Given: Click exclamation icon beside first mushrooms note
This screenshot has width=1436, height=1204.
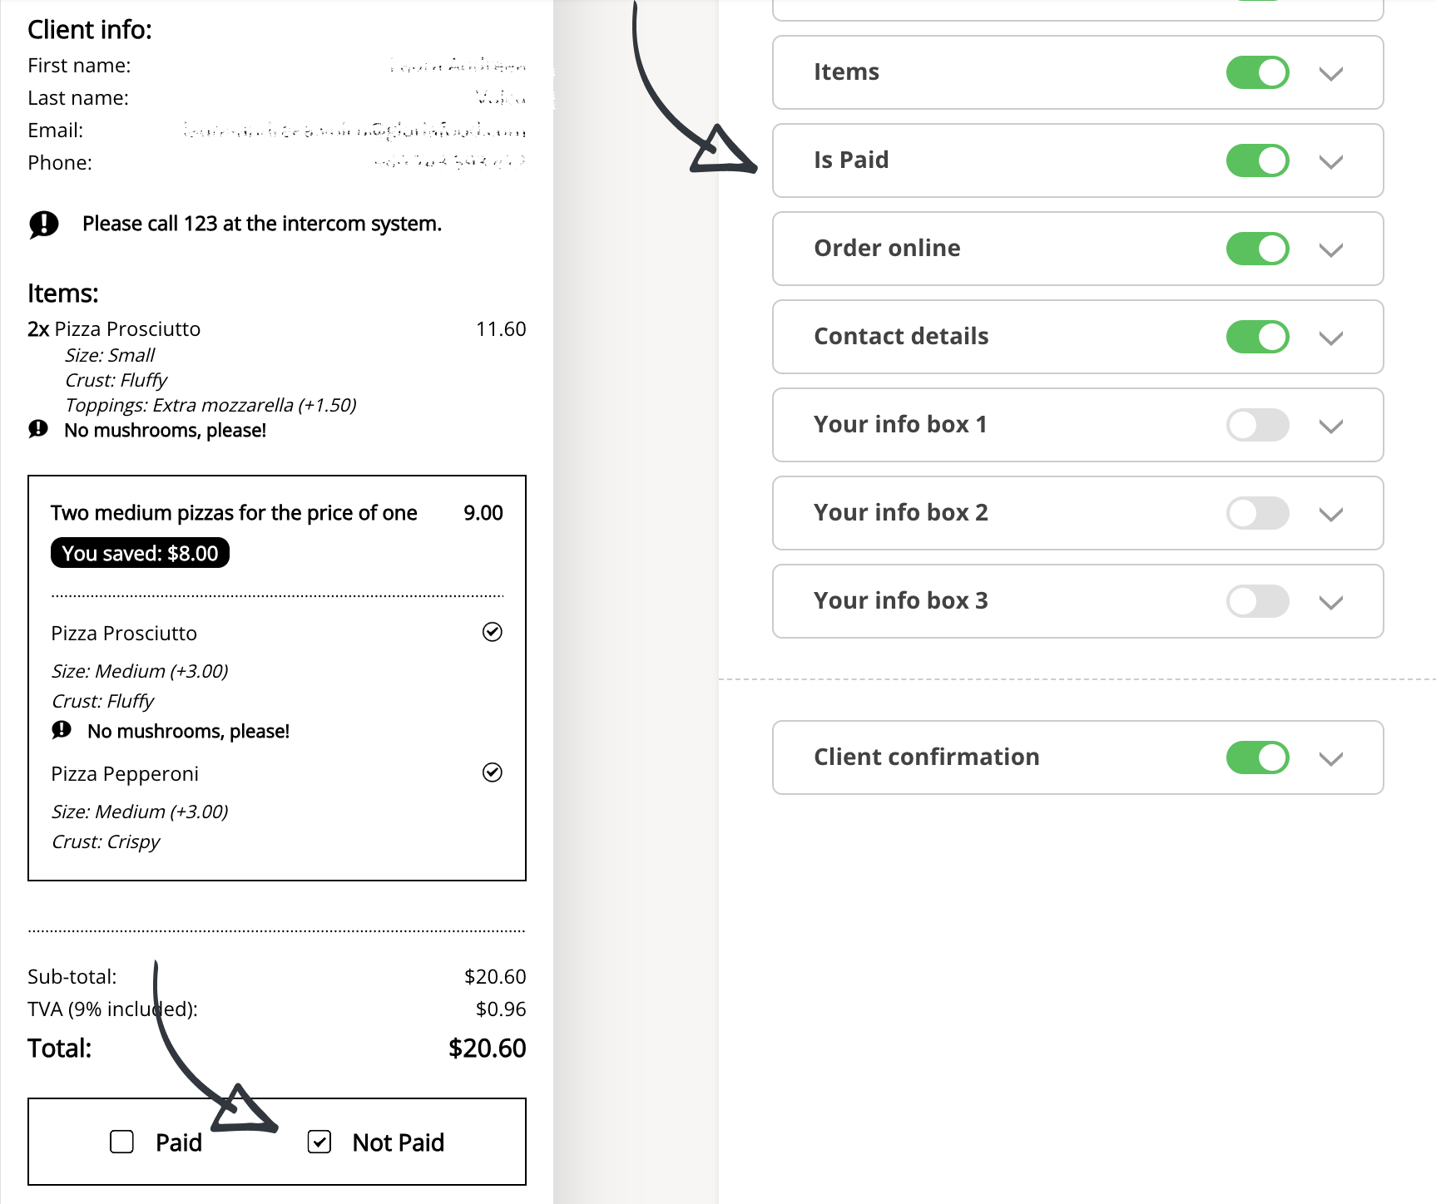Looking at the screenshot, I should tap(38, 429).
